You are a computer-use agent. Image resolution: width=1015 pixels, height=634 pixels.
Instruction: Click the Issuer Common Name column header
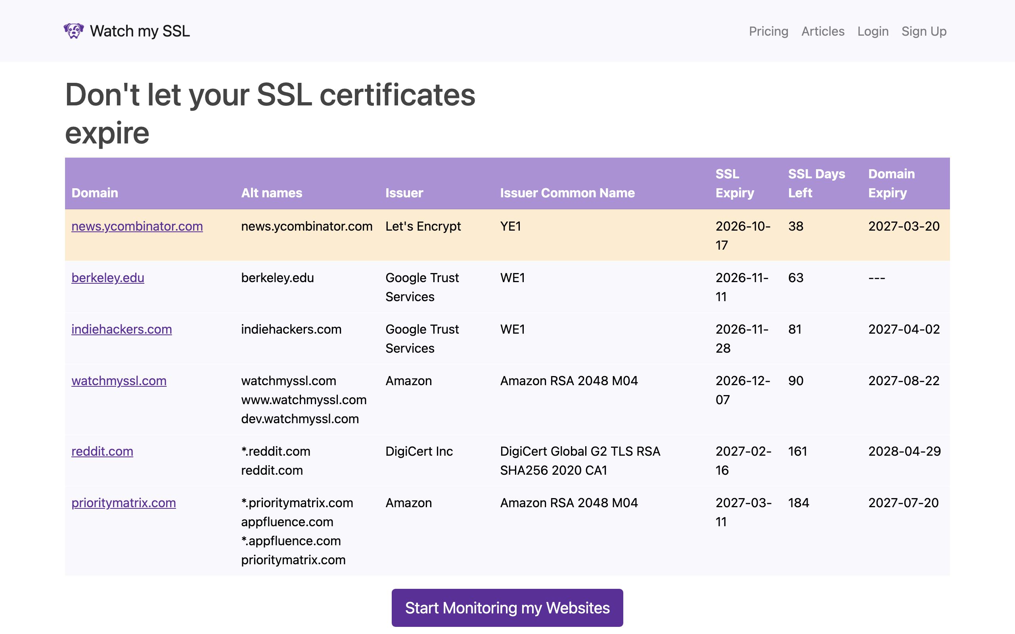coord(567,193)
